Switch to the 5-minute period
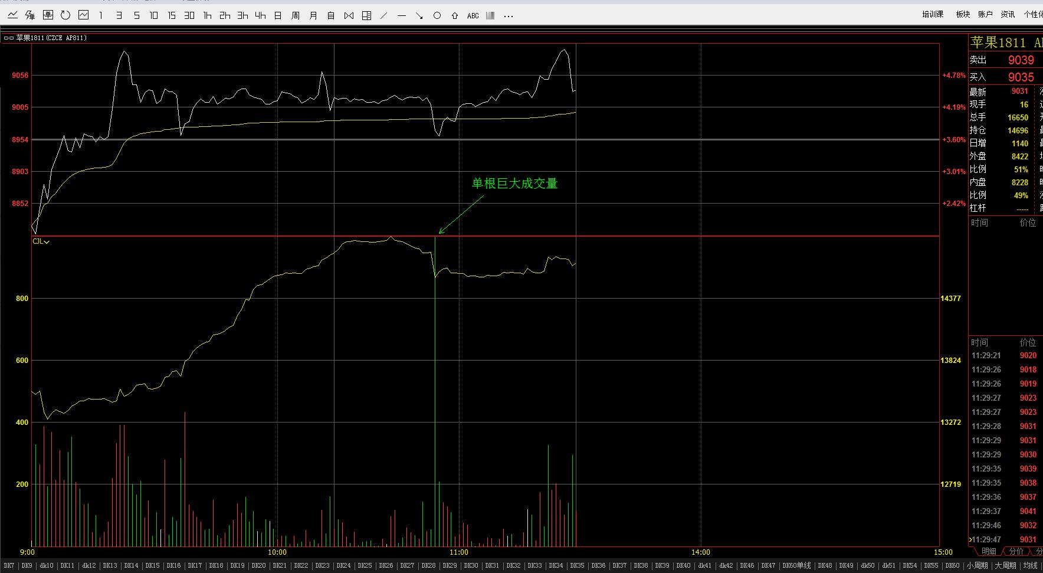 136,15
